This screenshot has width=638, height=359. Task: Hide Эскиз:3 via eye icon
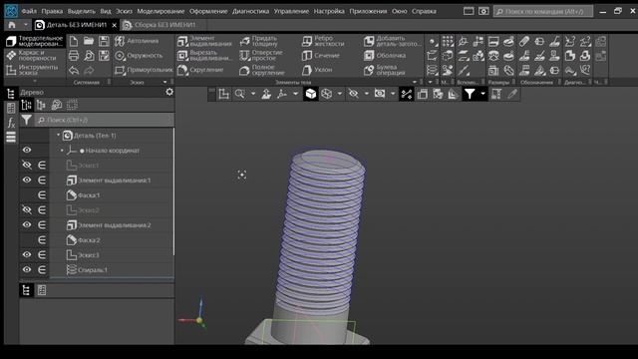(27, 255)
